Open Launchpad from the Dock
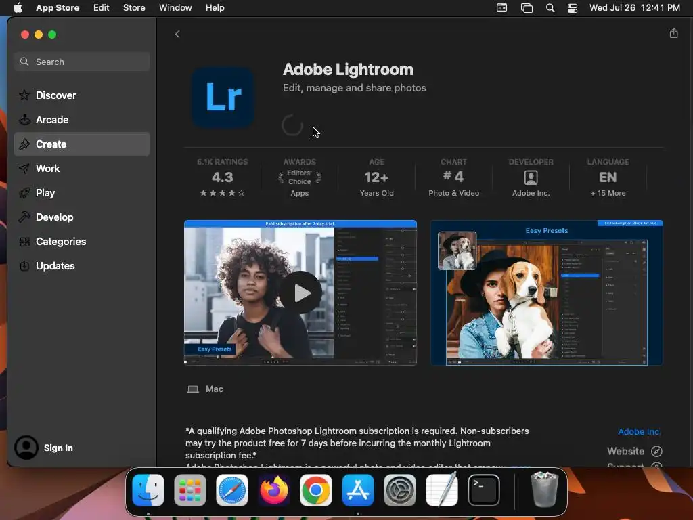The width and height of the screenshot is (693, 520). [x=190, y=490]
